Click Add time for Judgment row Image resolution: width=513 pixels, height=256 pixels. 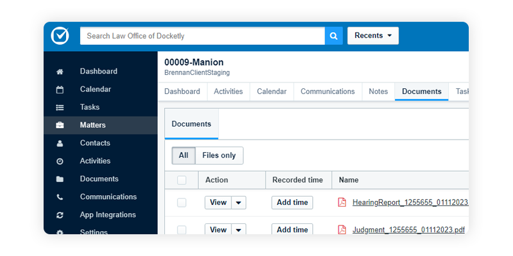tap(292, 229)
